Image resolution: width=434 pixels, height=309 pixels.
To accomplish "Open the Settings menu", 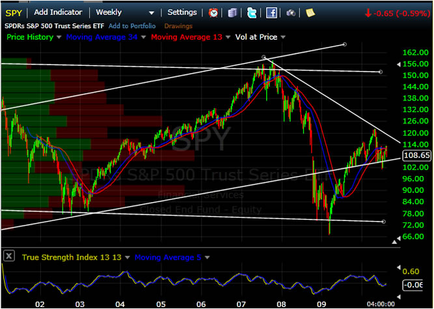I will pyautogui.click(x=182, y=12).
